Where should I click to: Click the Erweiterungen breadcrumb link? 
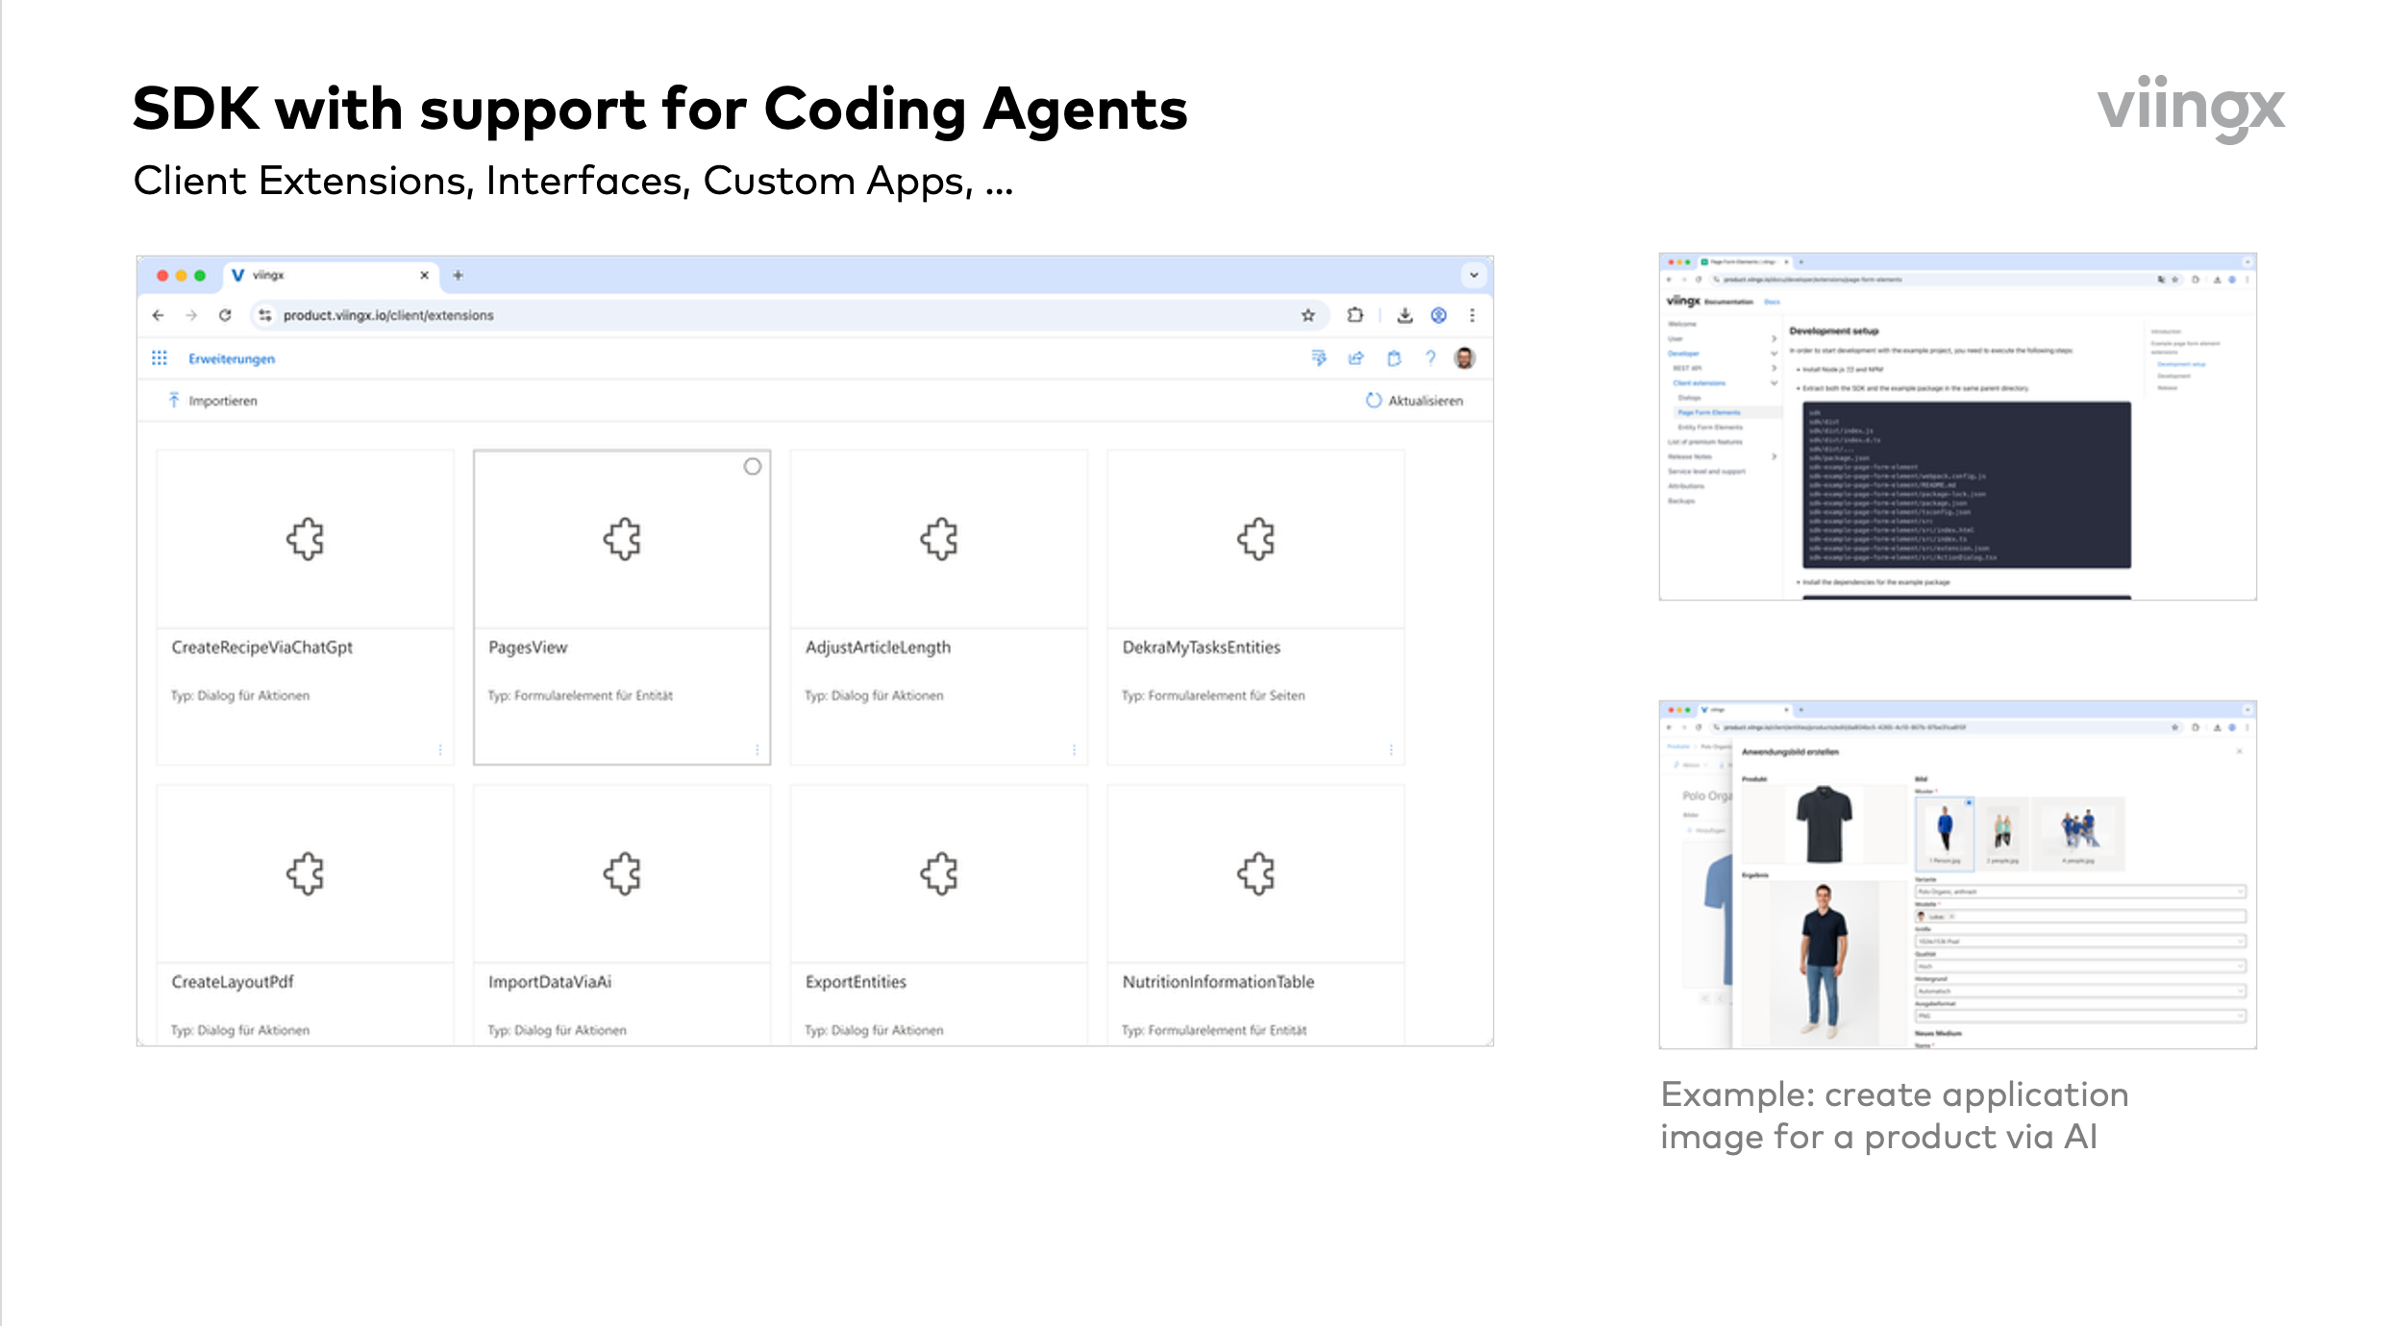pyautogui.click(x=232, y=358)
